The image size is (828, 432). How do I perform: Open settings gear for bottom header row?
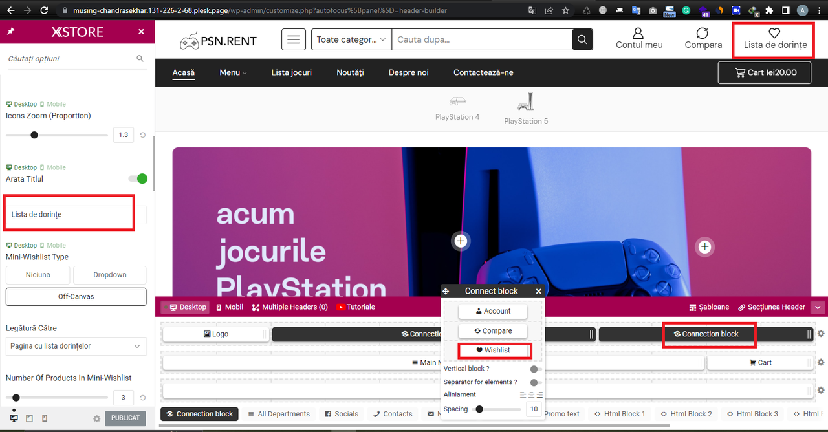coord(821,391)
